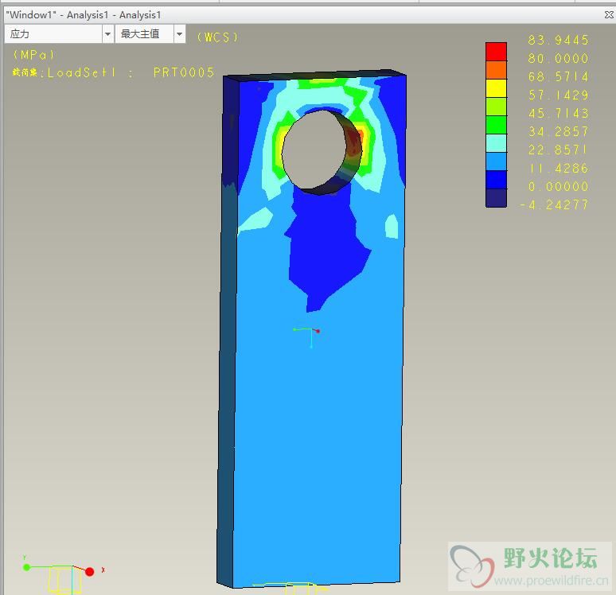The height and width of the screenshot is (595, 616).
Task: Click the legend value 80.0000
Action: [558, 59]
